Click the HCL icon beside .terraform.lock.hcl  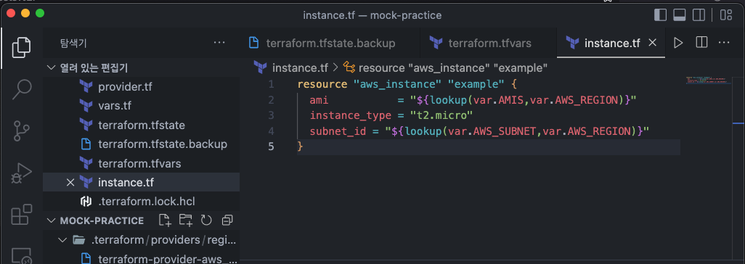[x=86, y=202]
